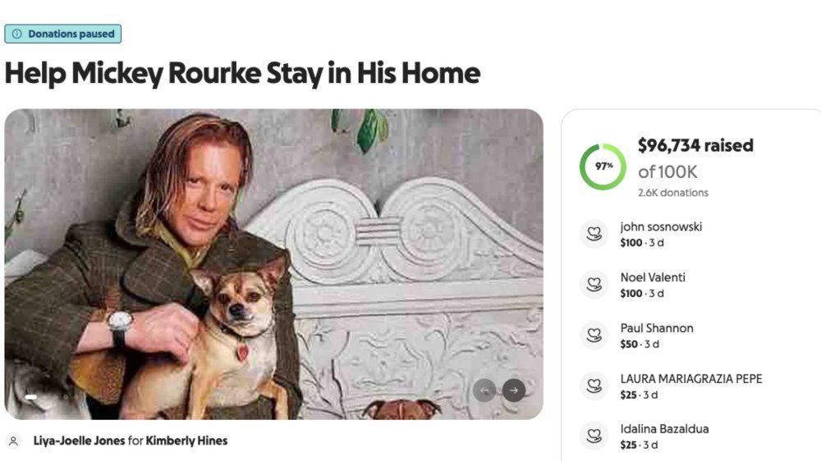Click the next image arrow on photo
Viewport: 821px width, 461px height.
(514, 390)
